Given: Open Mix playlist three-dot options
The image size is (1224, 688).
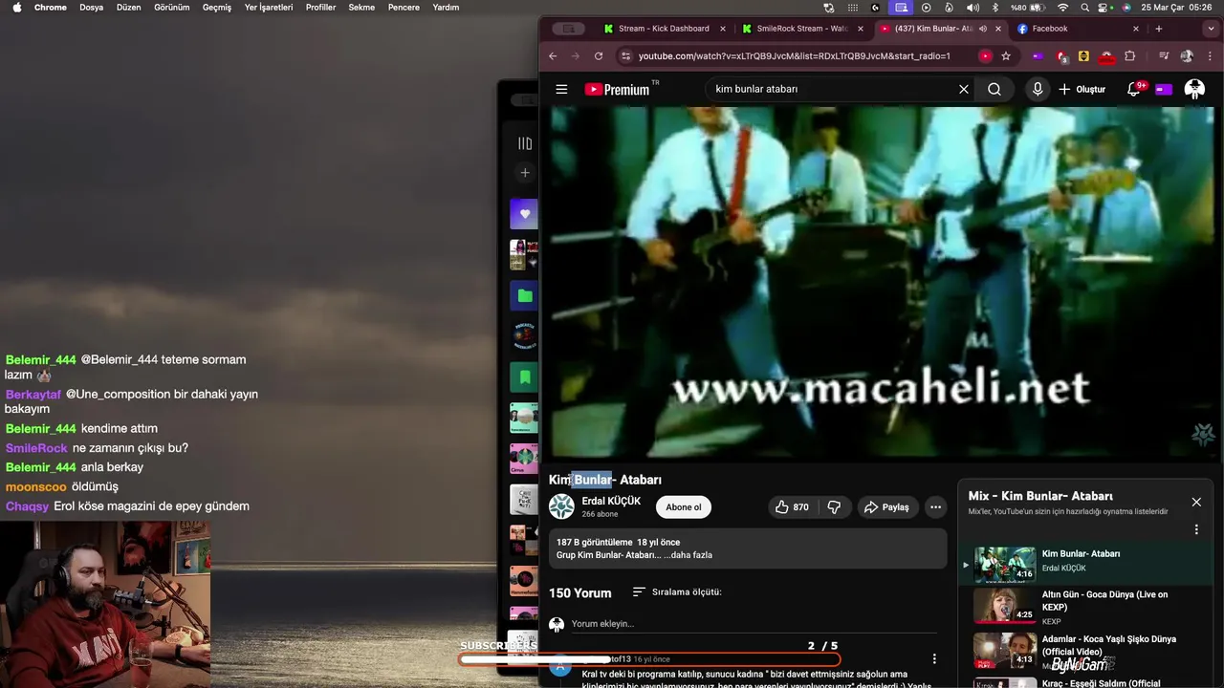Looking at the screenshot, I should point(1195,529).
